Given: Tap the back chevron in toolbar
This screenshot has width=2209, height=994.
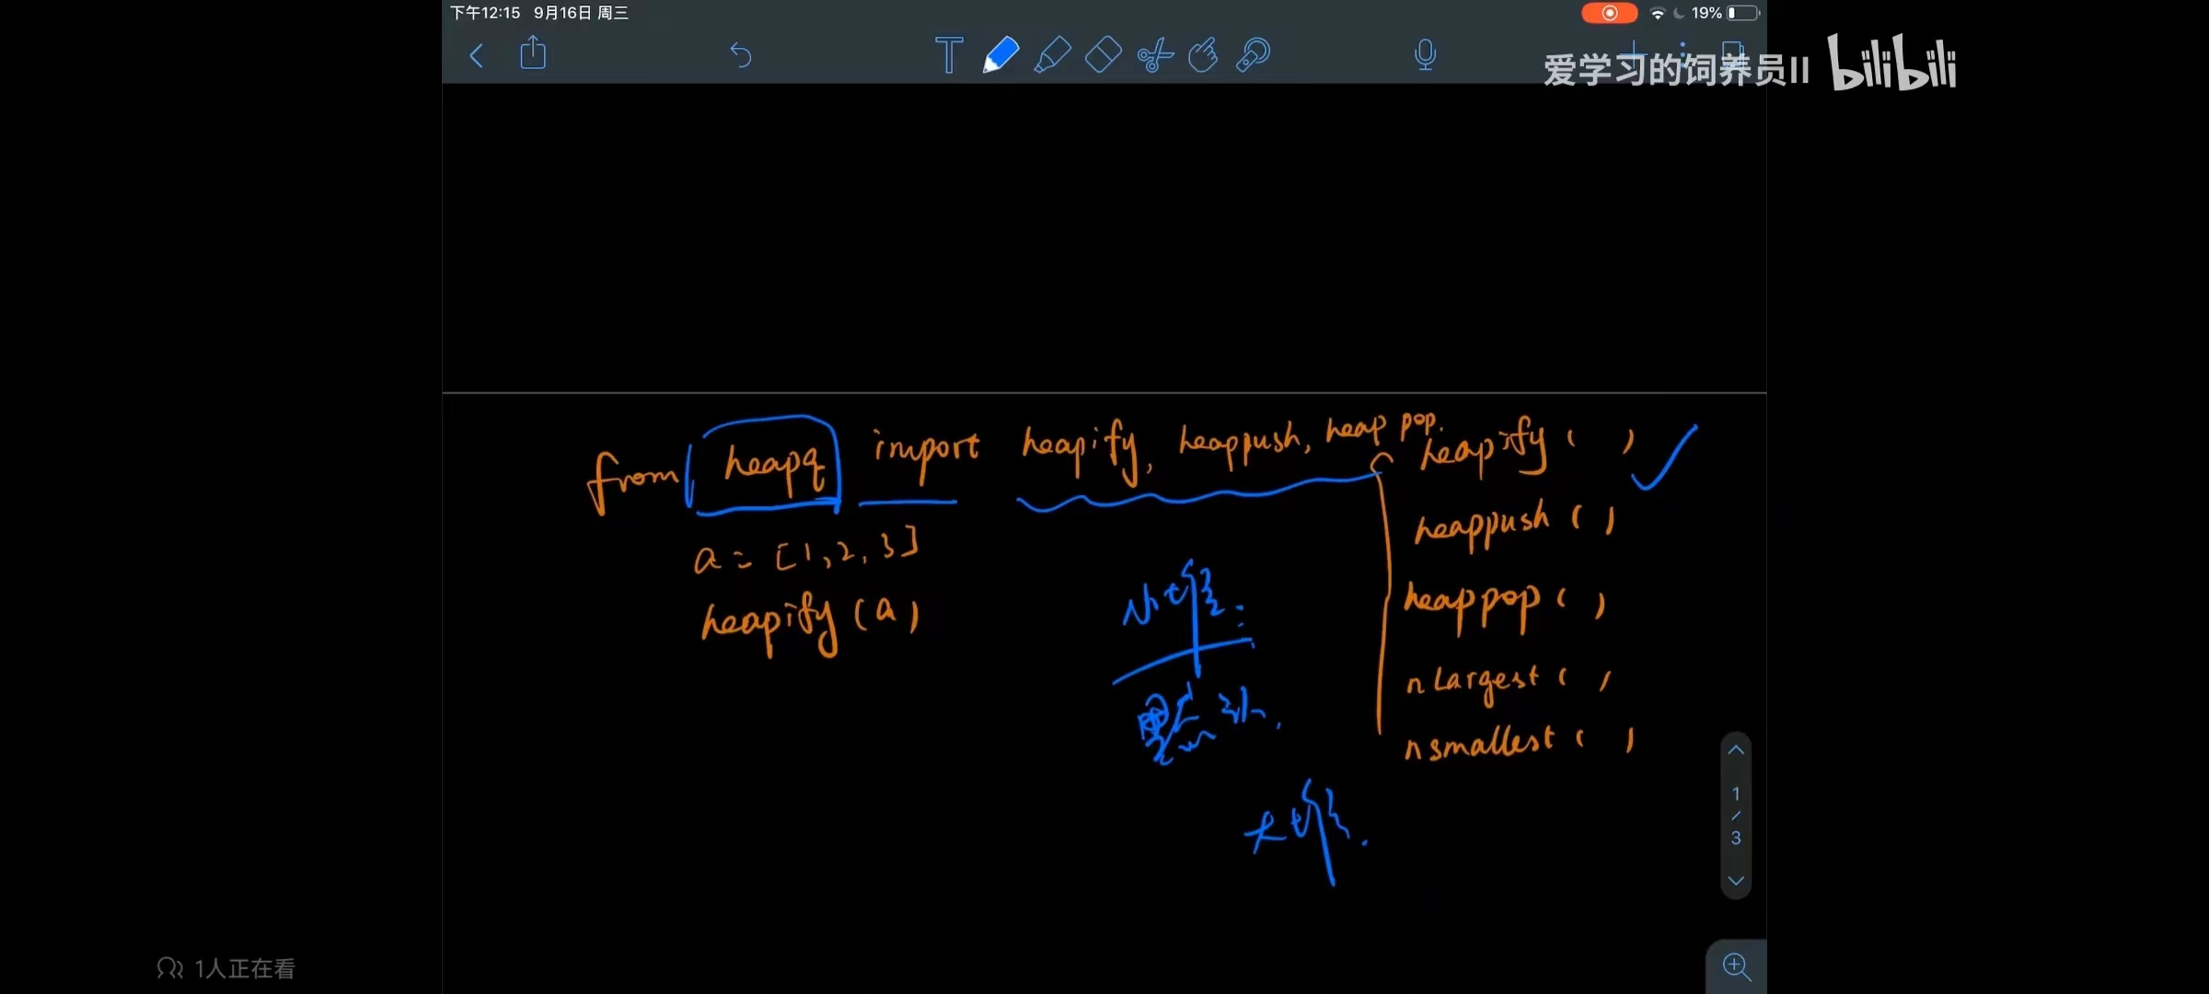Looking at the screenshot, I should [x=476, y=56].
